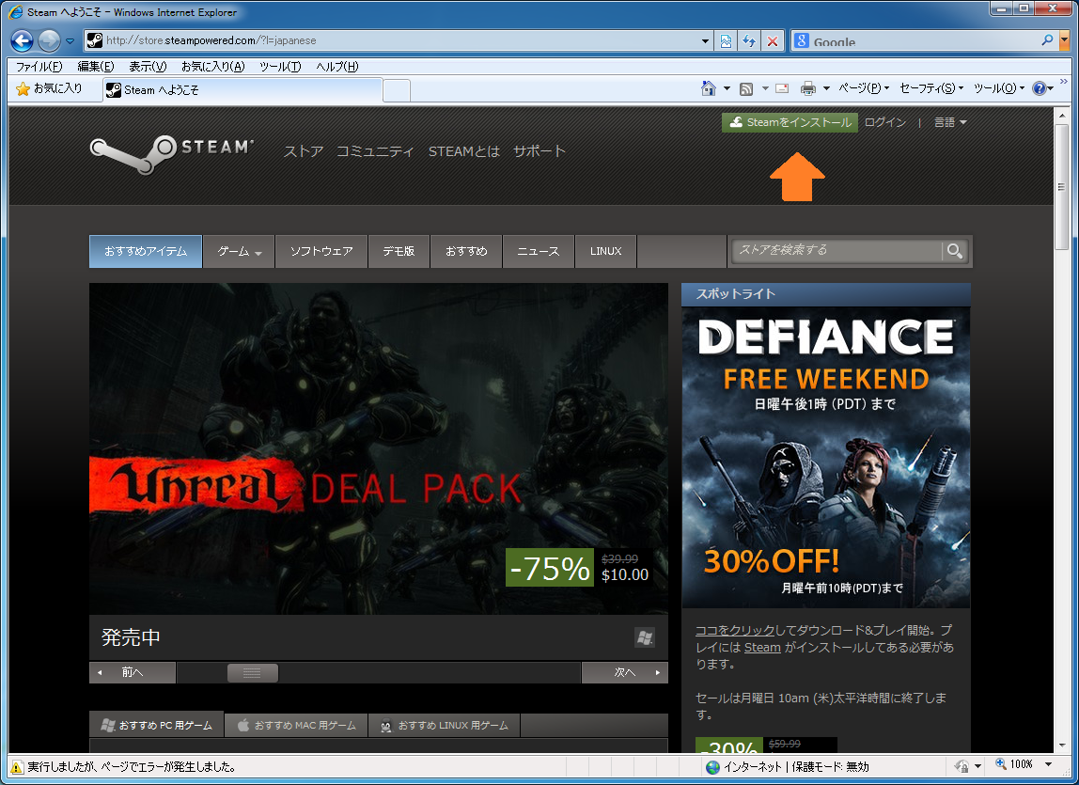
Task: Click the green Steamをインストール button
Action: point(790,122)
